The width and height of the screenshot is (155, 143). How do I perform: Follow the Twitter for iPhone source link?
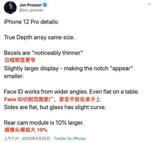pos(70,139)
